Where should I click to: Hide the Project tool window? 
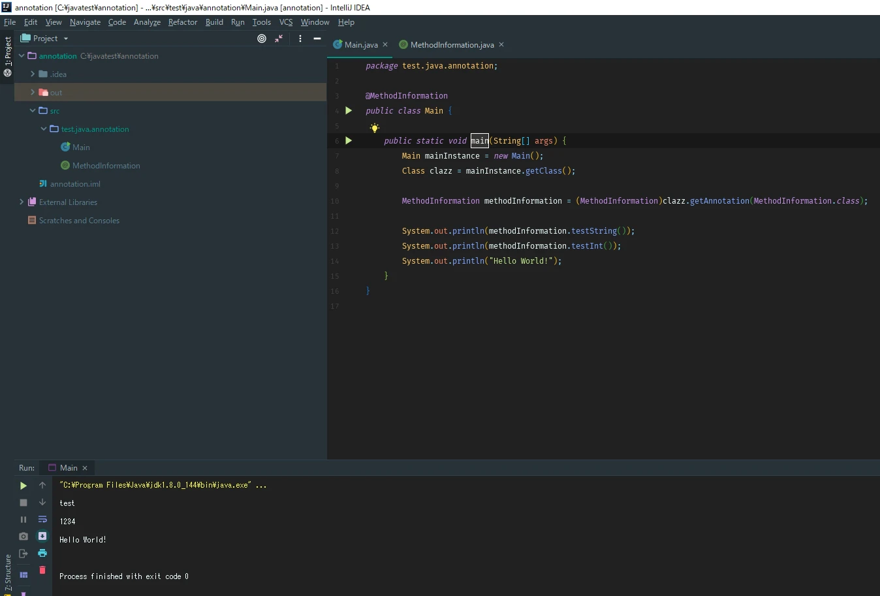[x=317, y=39]
